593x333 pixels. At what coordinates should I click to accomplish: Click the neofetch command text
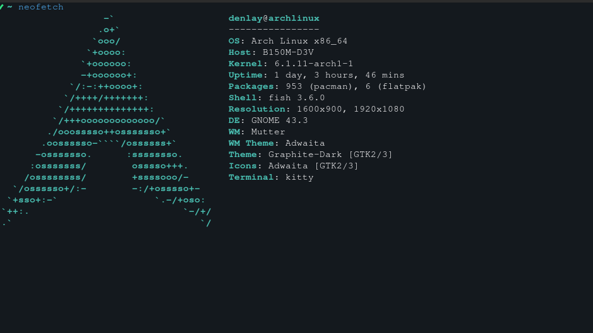point(41,7)
